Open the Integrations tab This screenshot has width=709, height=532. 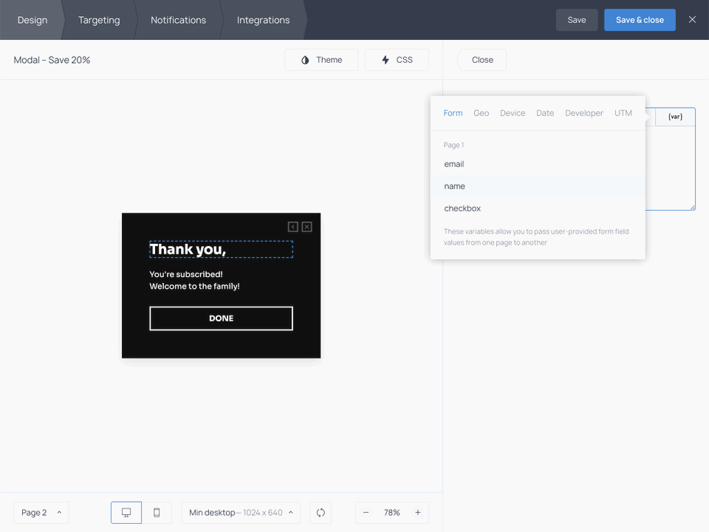(x=263, y=20)
